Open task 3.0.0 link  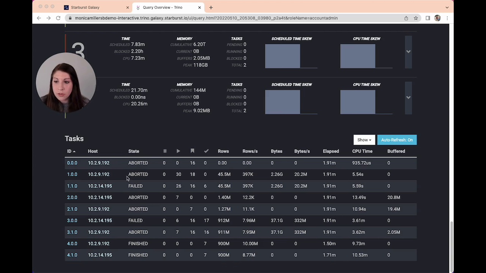pyautogui.click(x=72, y=221)
